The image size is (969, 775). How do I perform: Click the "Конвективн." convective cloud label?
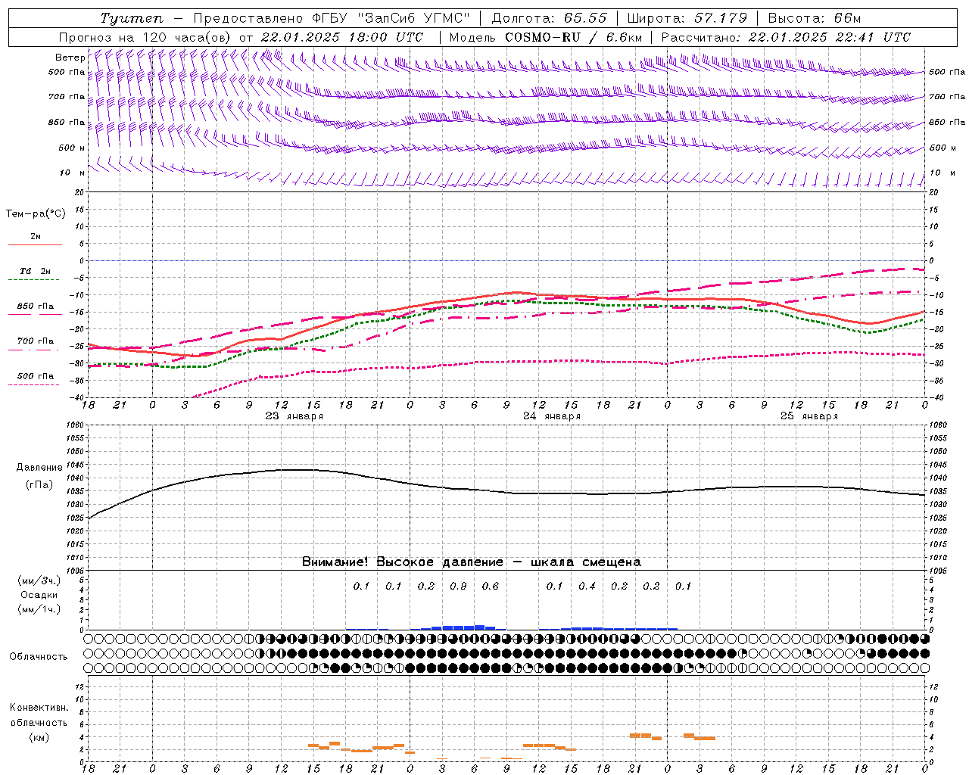[39, 708]
